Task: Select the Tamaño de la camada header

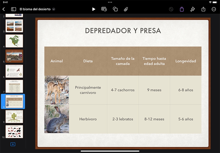Action: click(x=123, y=61)
